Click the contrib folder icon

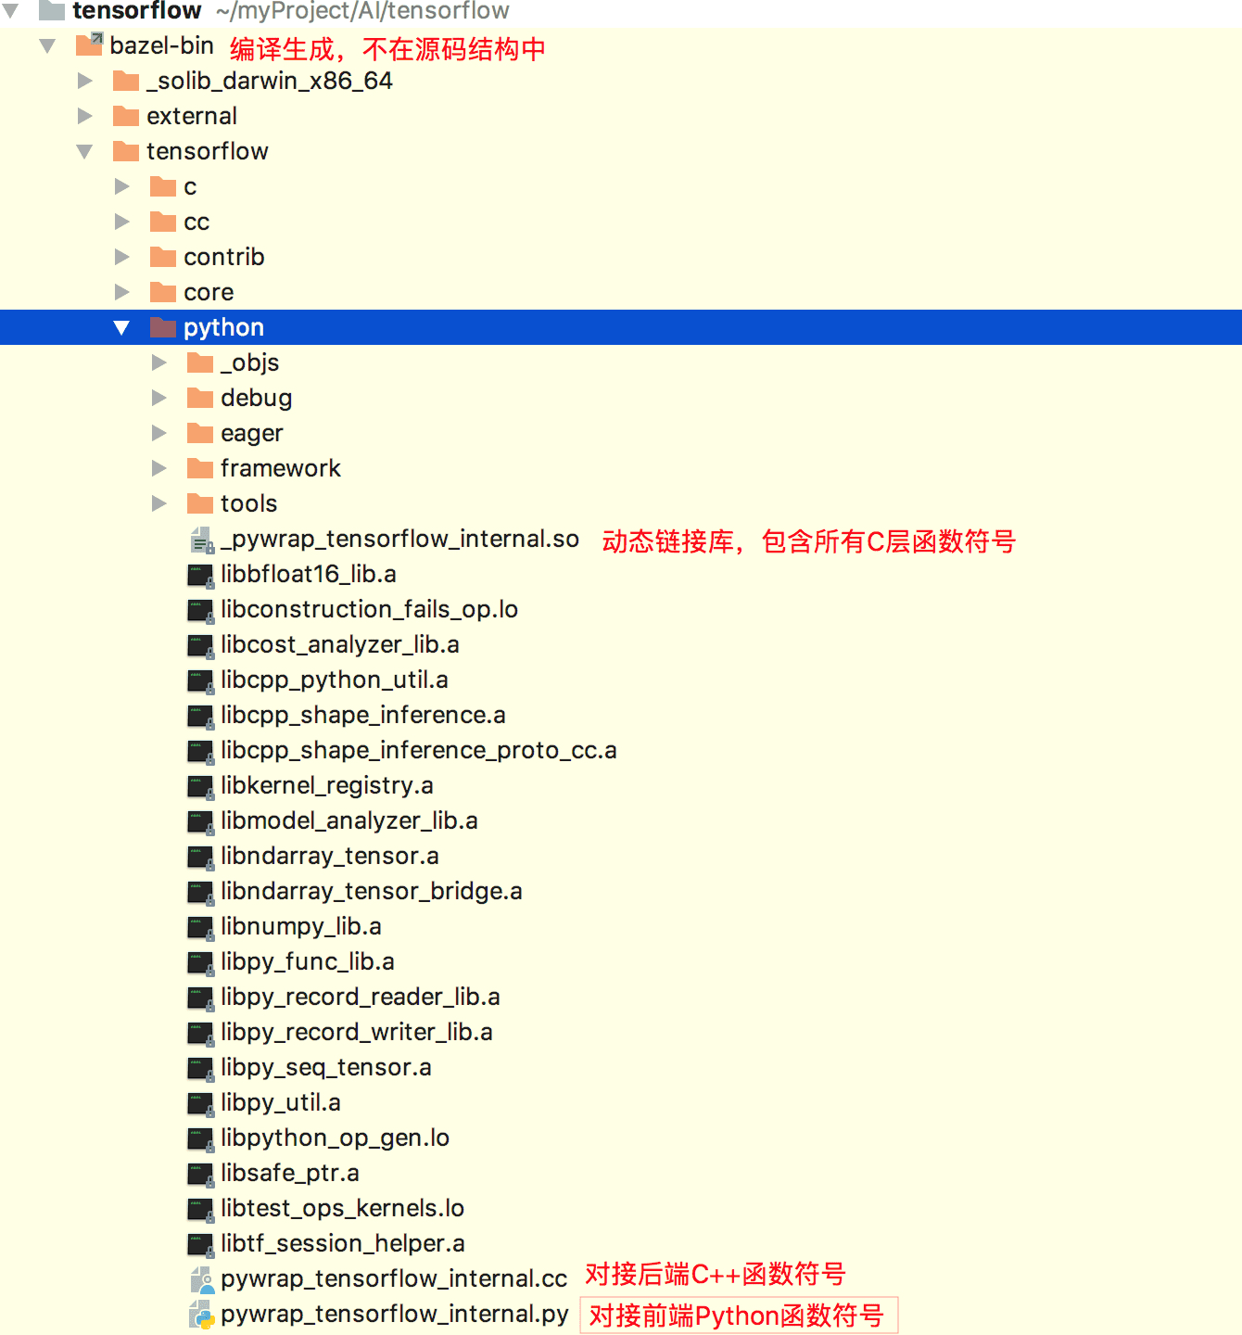(x=163, y=257)
